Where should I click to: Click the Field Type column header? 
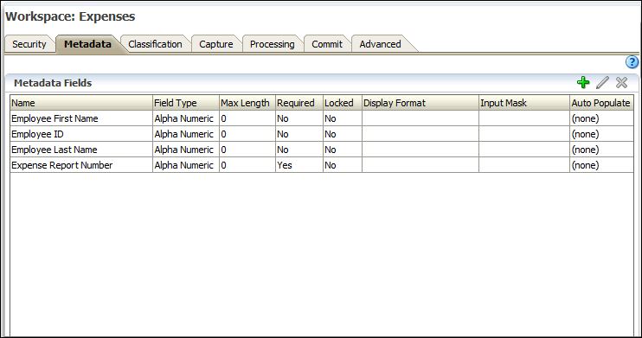click(x=185, y=103)
